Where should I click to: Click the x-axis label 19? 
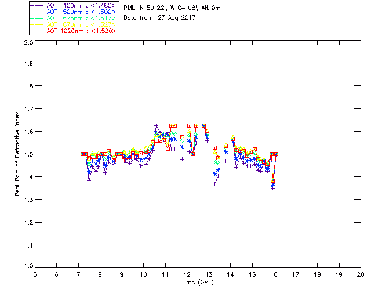point(339,274)
